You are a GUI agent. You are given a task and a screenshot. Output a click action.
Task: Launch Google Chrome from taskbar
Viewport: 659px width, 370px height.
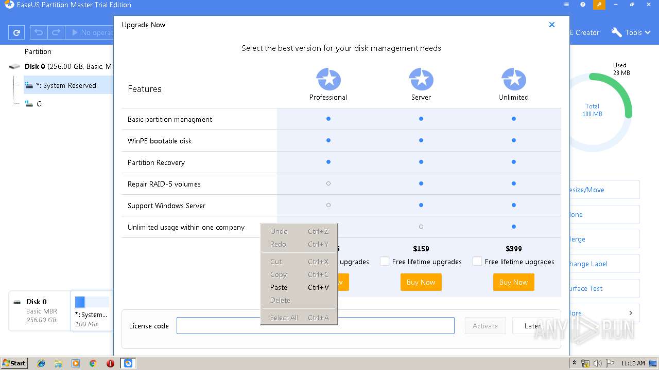(x=93, y=363)
